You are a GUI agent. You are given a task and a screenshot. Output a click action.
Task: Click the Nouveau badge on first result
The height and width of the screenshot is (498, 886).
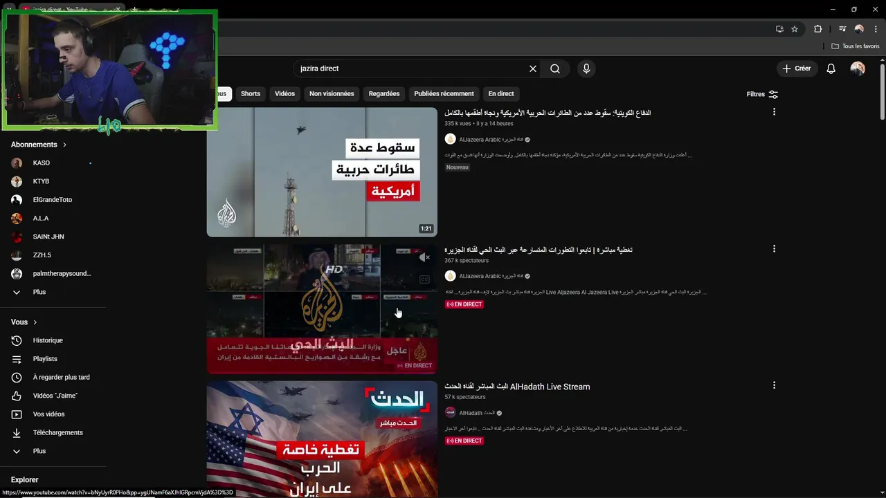(x=457, y=167)
